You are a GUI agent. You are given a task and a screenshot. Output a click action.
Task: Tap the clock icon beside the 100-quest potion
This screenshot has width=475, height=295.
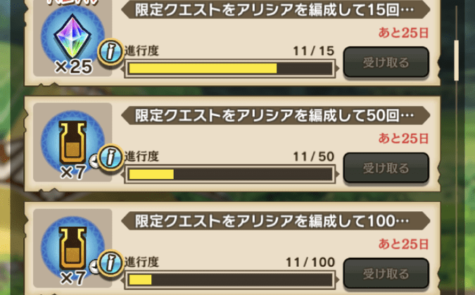[x=94, y=267]
